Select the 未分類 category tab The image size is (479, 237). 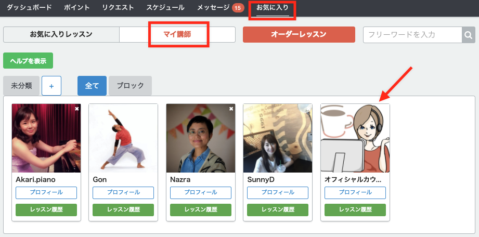(21, 86)
